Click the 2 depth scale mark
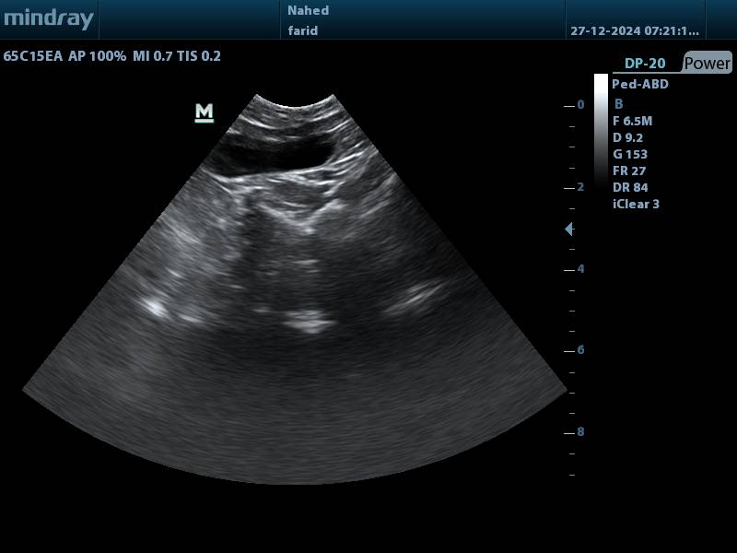Image resolution: width=737 pixels, height=553 pixels. 580,187
